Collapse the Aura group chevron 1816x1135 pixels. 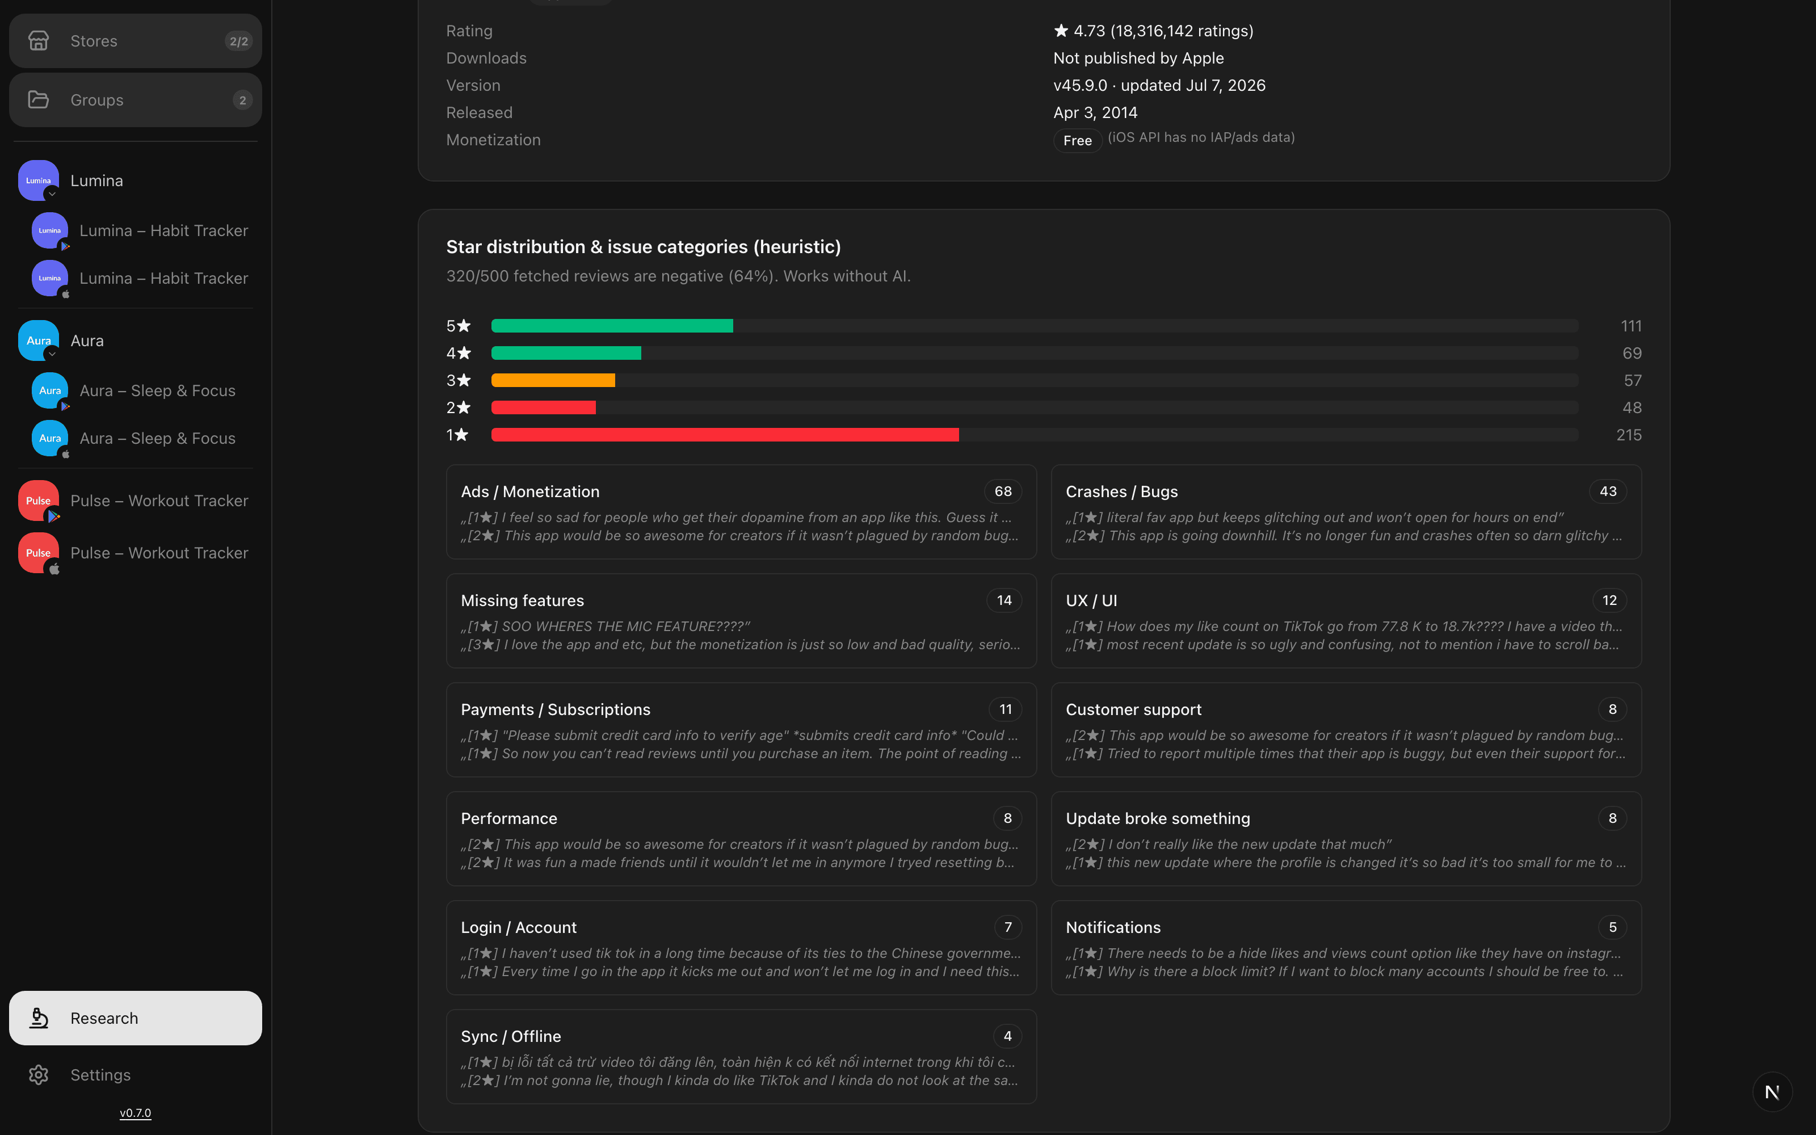tap(52, 354)
